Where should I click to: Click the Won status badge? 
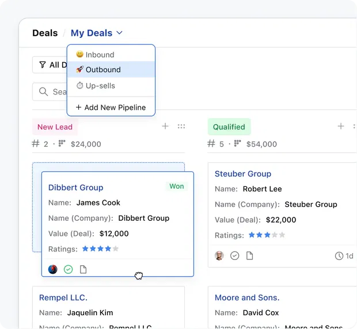[x=176, y=186]
